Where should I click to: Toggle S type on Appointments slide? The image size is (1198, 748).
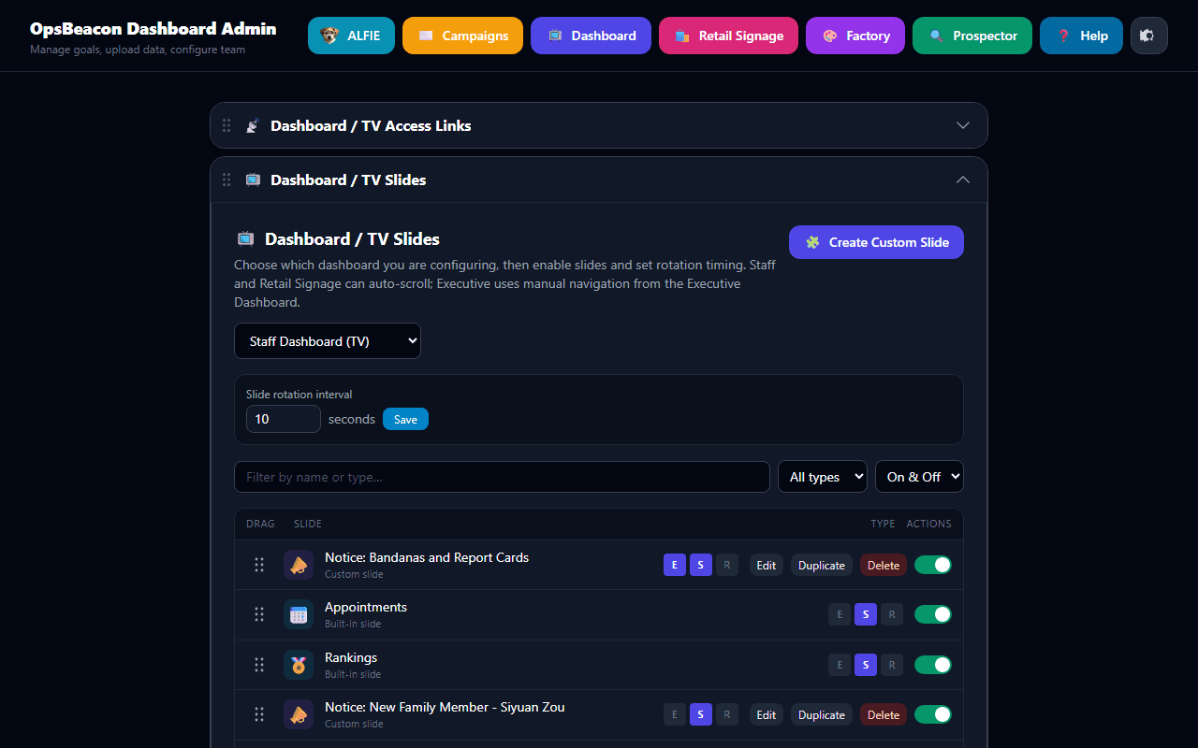click(866, 614)
